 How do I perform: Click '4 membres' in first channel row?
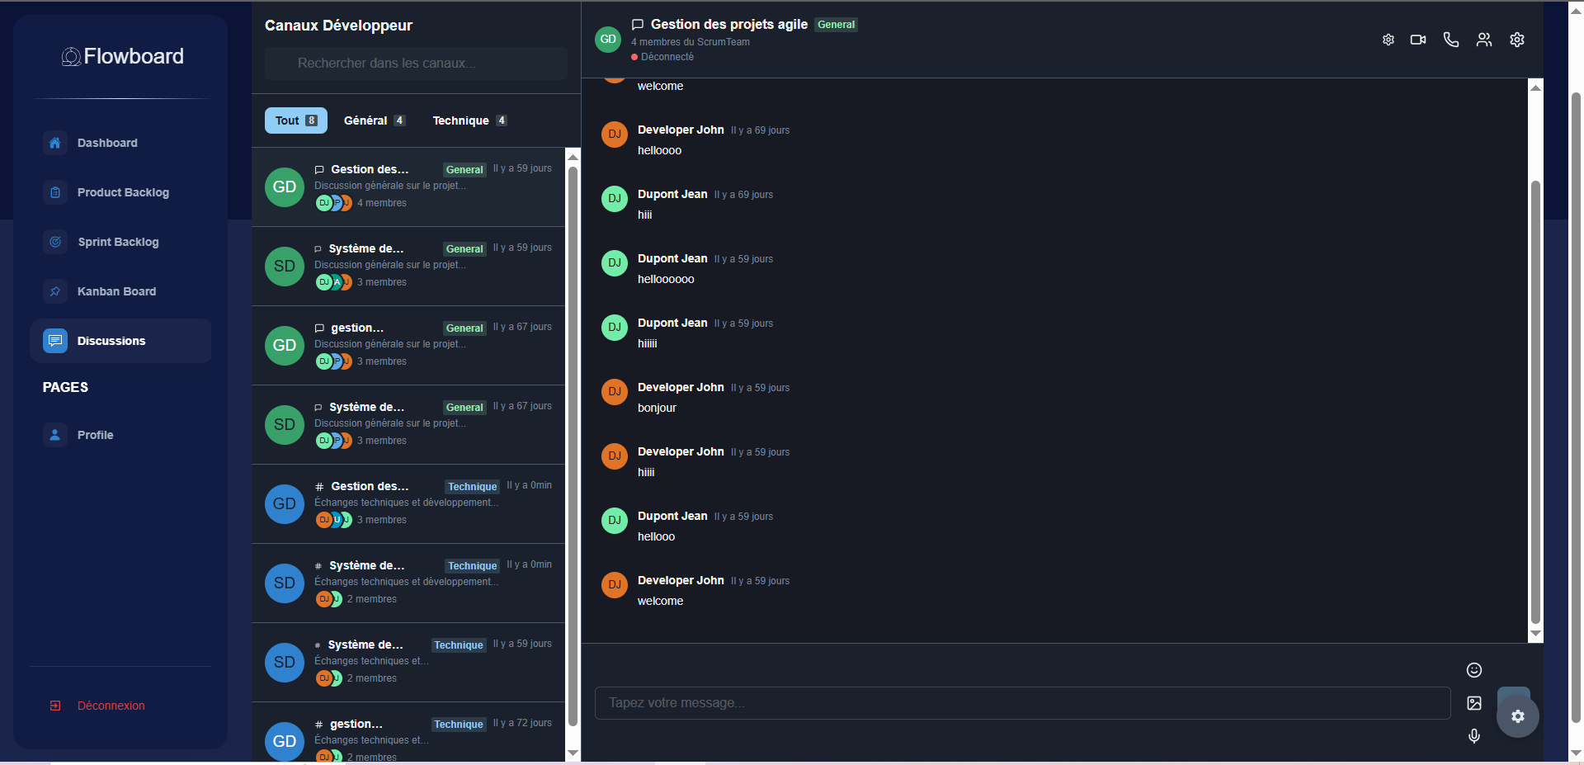click(x=382, y=203)
